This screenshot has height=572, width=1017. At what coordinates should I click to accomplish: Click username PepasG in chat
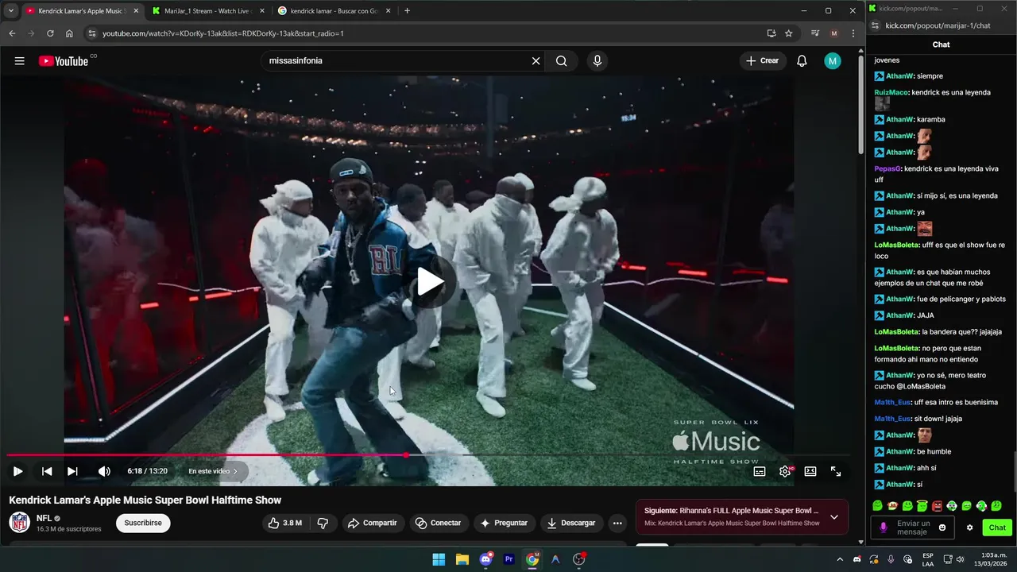pyautogui.click(x=887, y=168)
